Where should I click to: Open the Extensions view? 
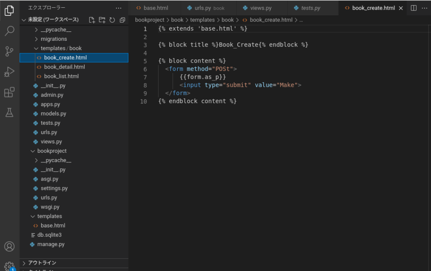9,92
